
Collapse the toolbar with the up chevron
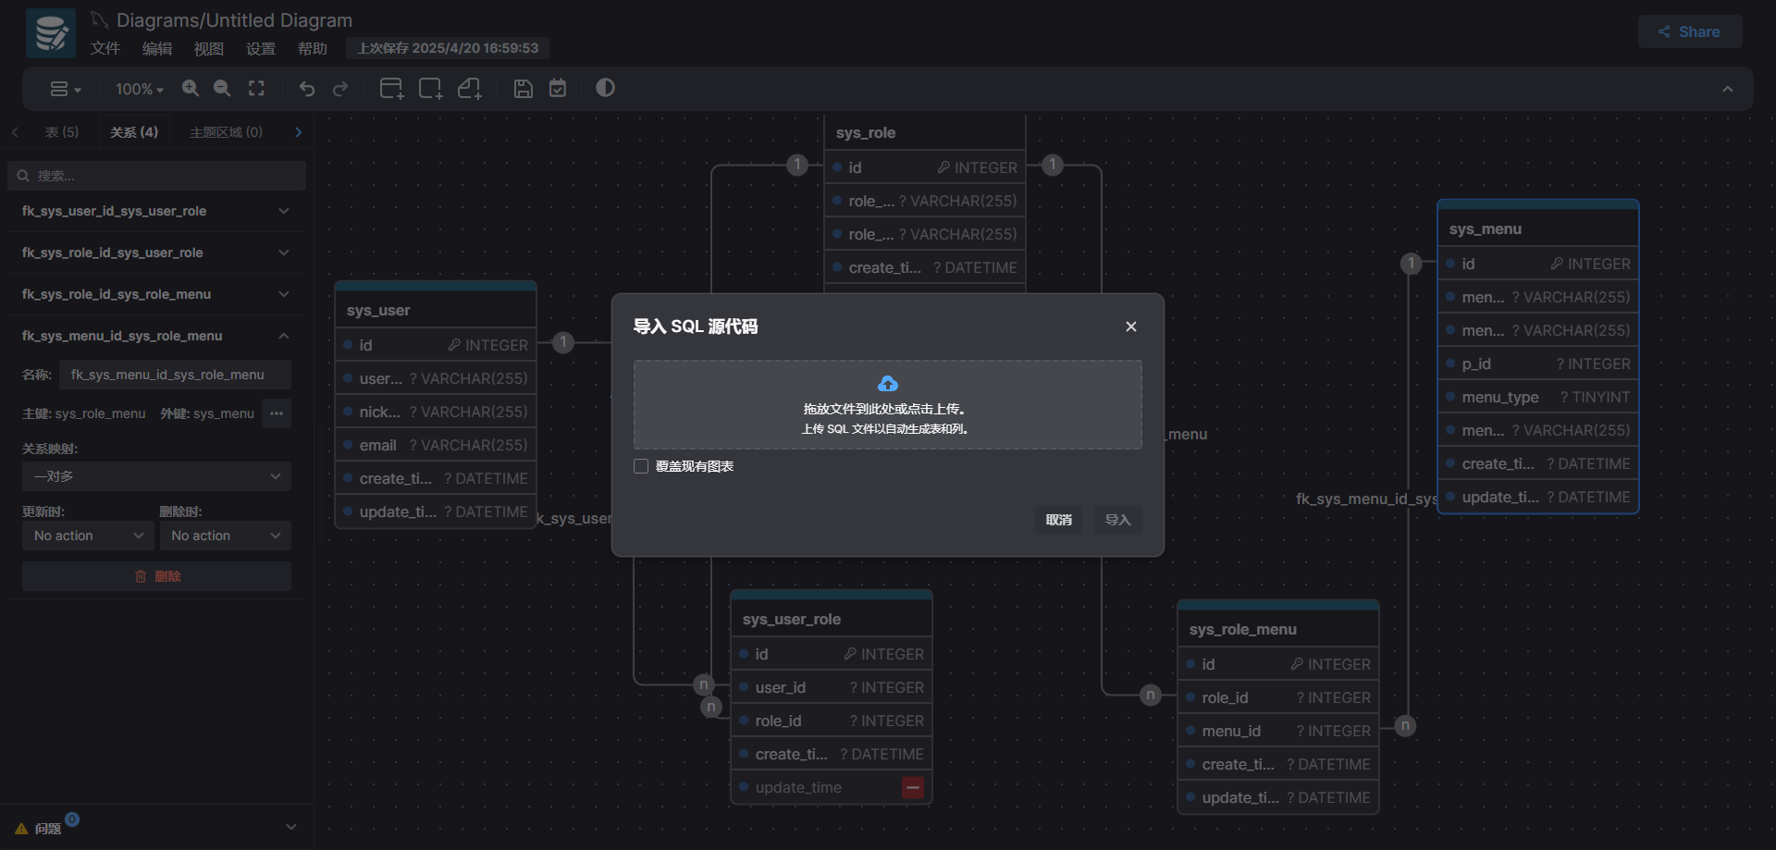tap(1727, 89)
